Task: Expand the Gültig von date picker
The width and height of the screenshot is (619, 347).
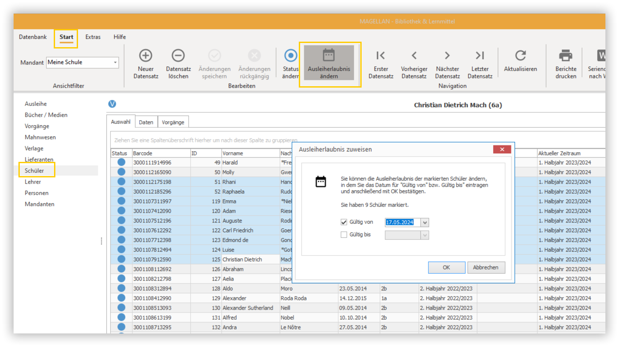Action: (x=425, y=222)
